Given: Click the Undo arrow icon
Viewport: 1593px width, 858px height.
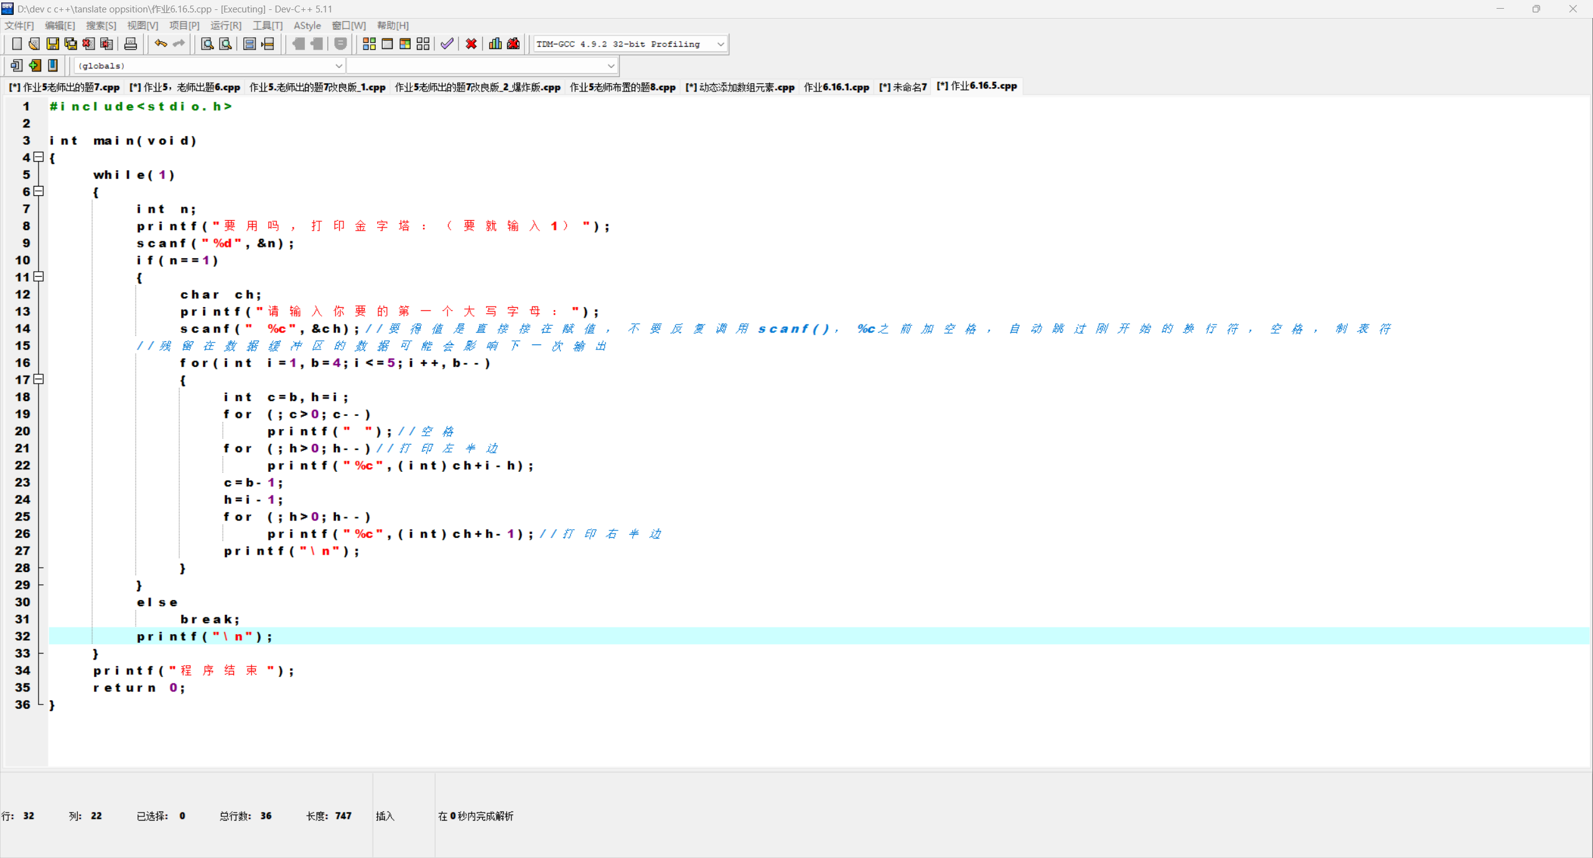Looking at the screenshot, I should 161,44.
